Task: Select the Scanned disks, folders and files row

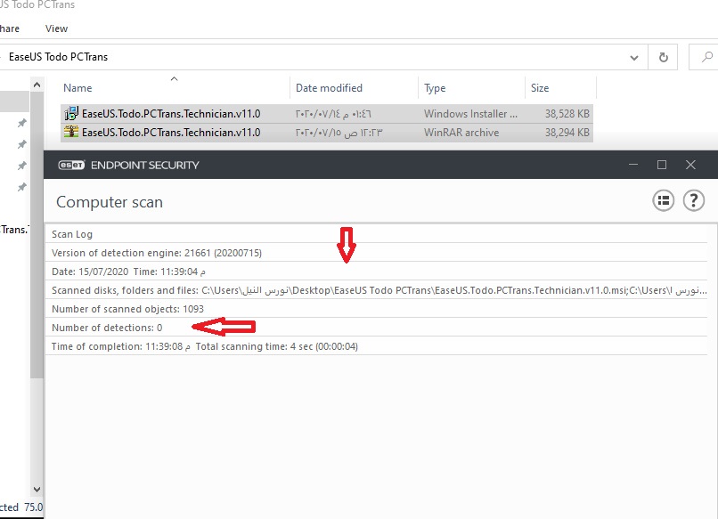Action: pyautogui.click(x=356, y=290)
